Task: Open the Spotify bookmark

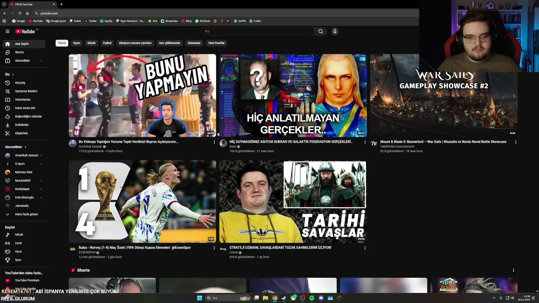Action: pos(106,21)
